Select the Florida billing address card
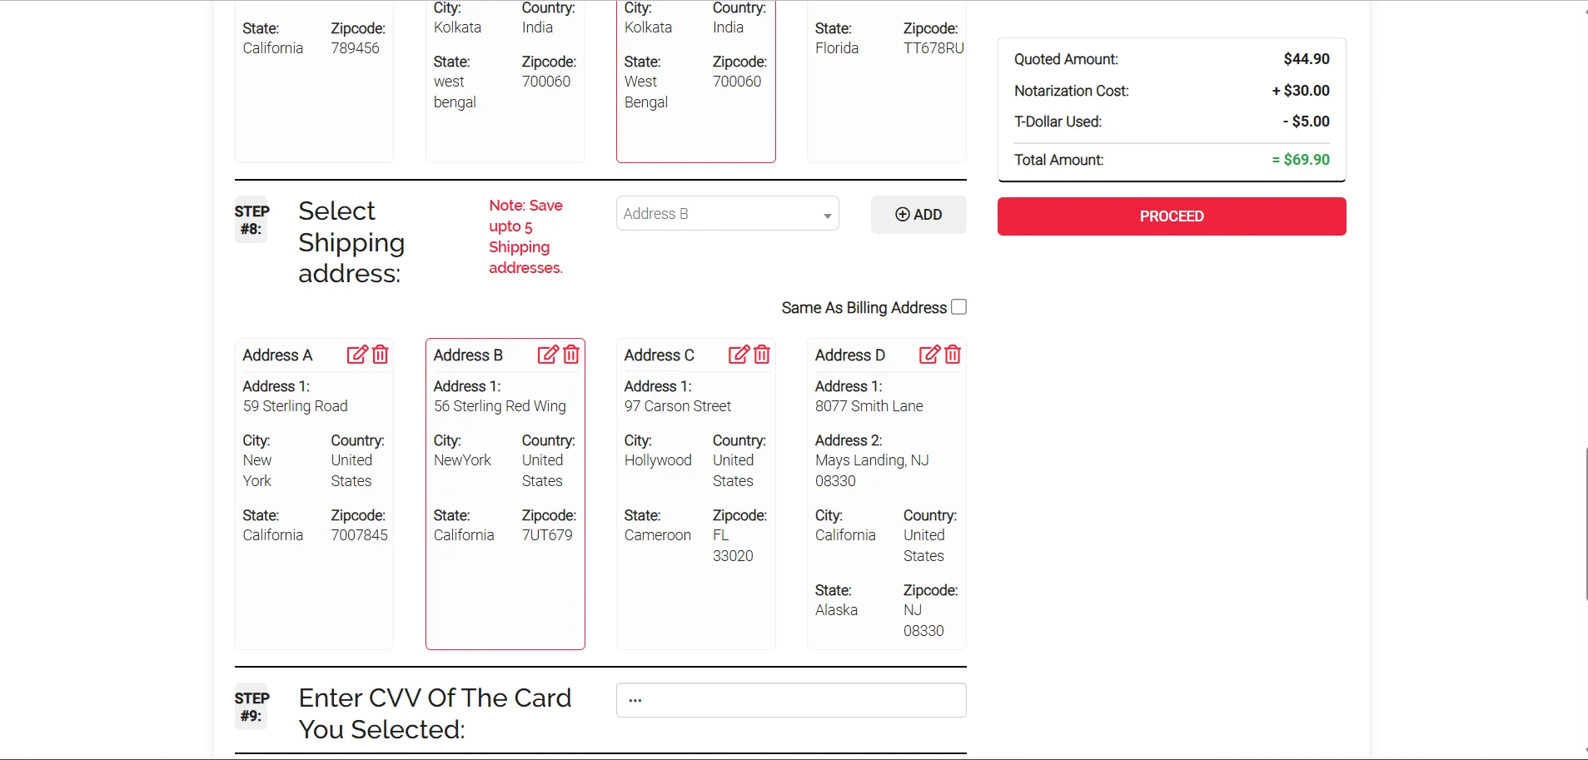Viewport: 1588px width, 760px height. click(x=886, y=108)
